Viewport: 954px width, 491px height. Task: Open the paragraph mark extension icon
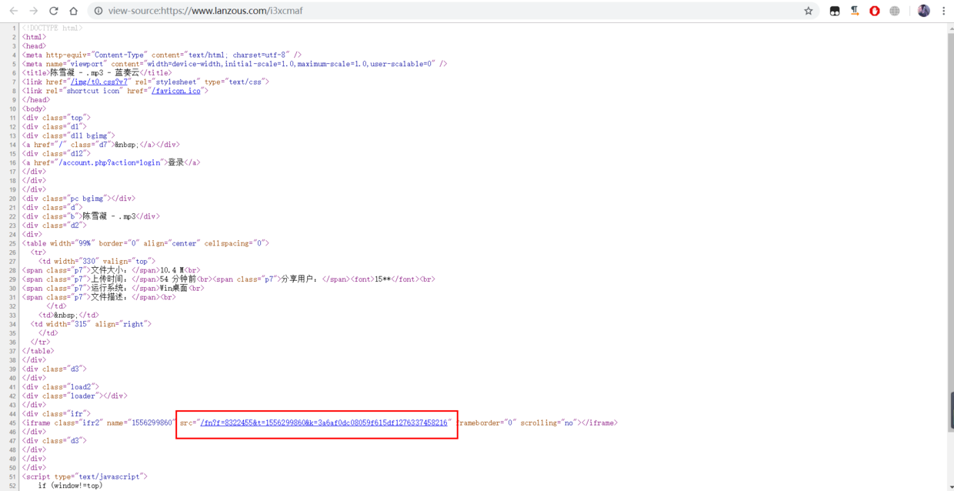[x=855, y=11]
